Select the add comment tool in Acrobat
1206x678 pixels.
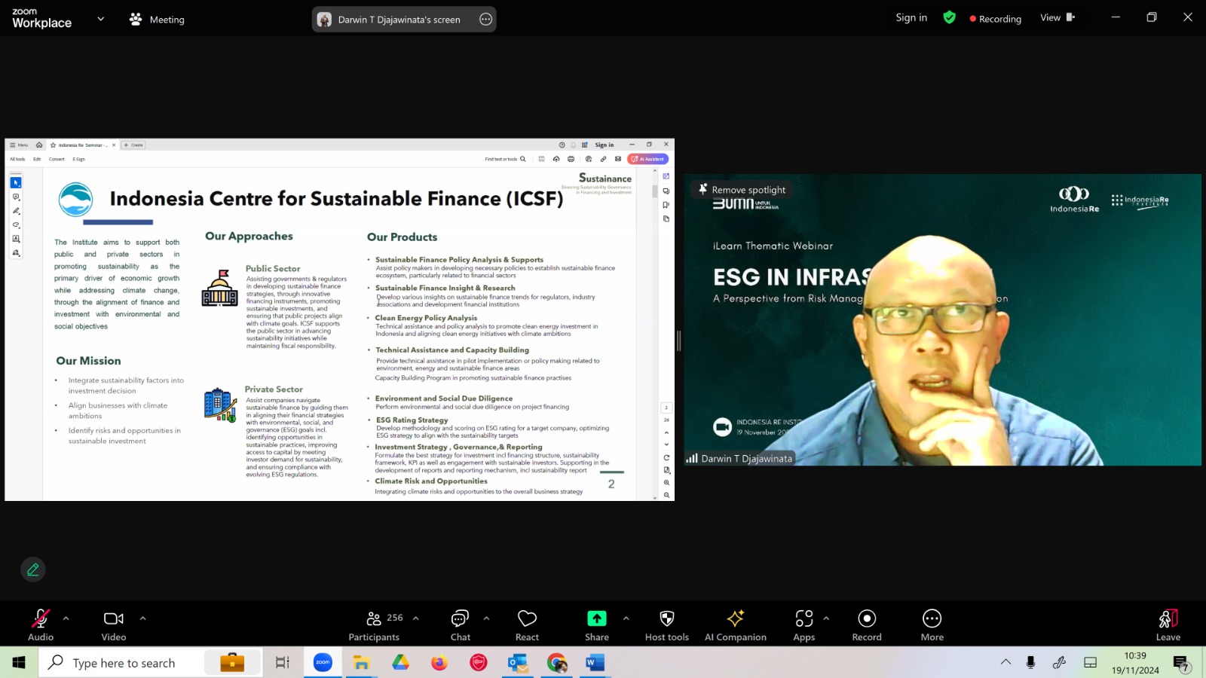[x=16, y=197]
